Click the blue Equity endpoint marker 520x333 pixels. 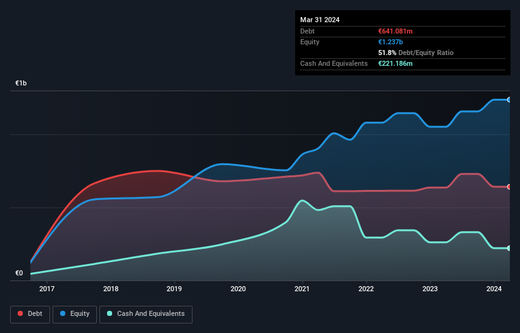(509, 100)
